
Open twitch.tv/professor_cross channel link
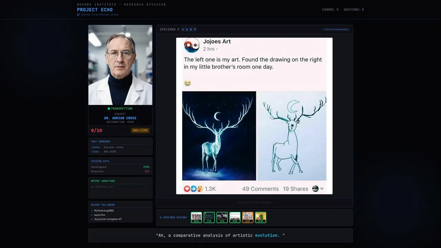tap(100, 14)
